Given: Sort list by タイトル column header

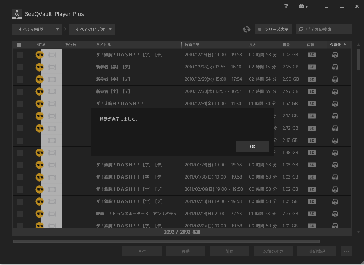Looking at the screenshot, I should click(103, 45).
